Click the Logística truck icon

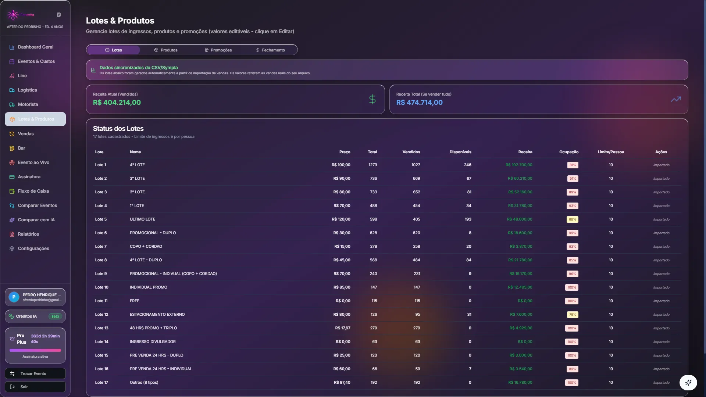click(12, 90)
